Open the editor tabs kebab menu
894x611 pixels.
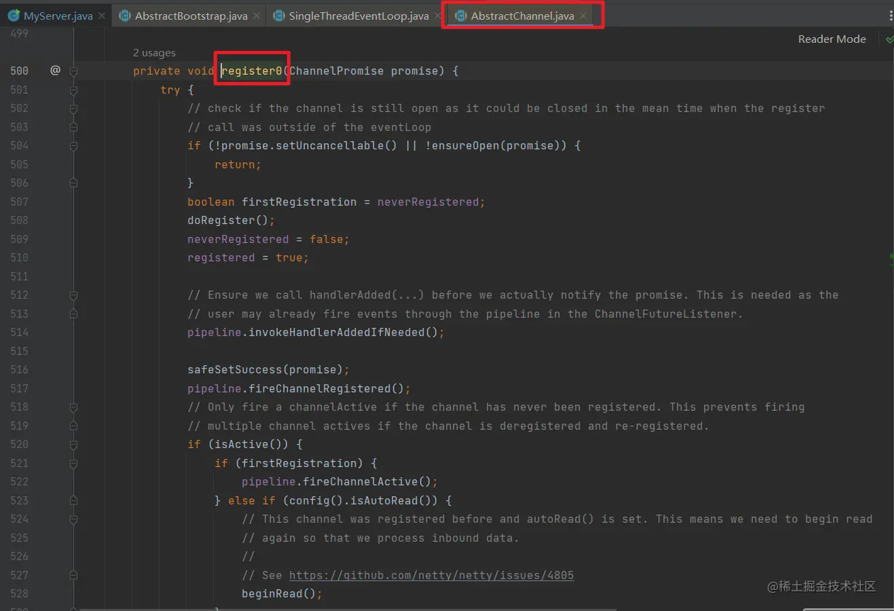890,15
